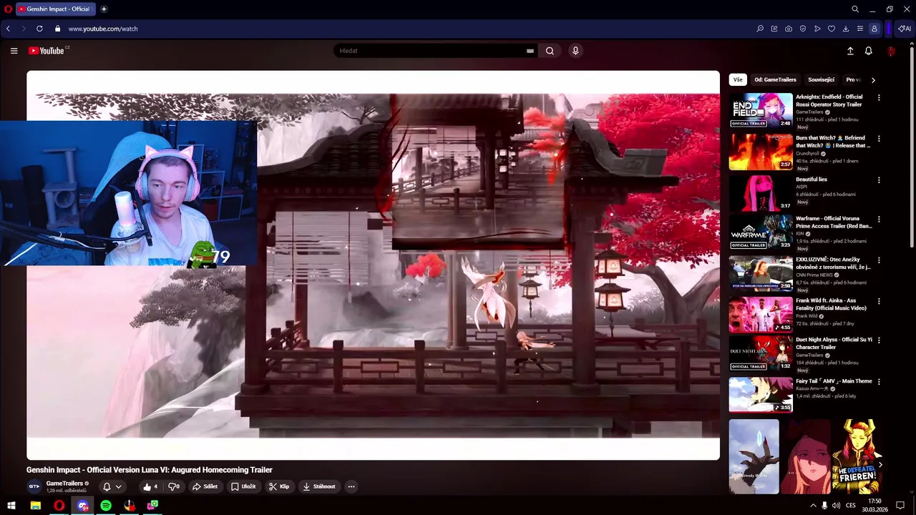The height and width of the screenshot is (515, 916).
Task: Click the Sdílet share button
Action: click(205, 486)
